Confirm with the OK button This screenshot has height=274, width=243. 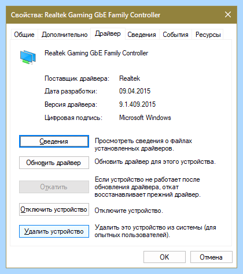(164, 257)
